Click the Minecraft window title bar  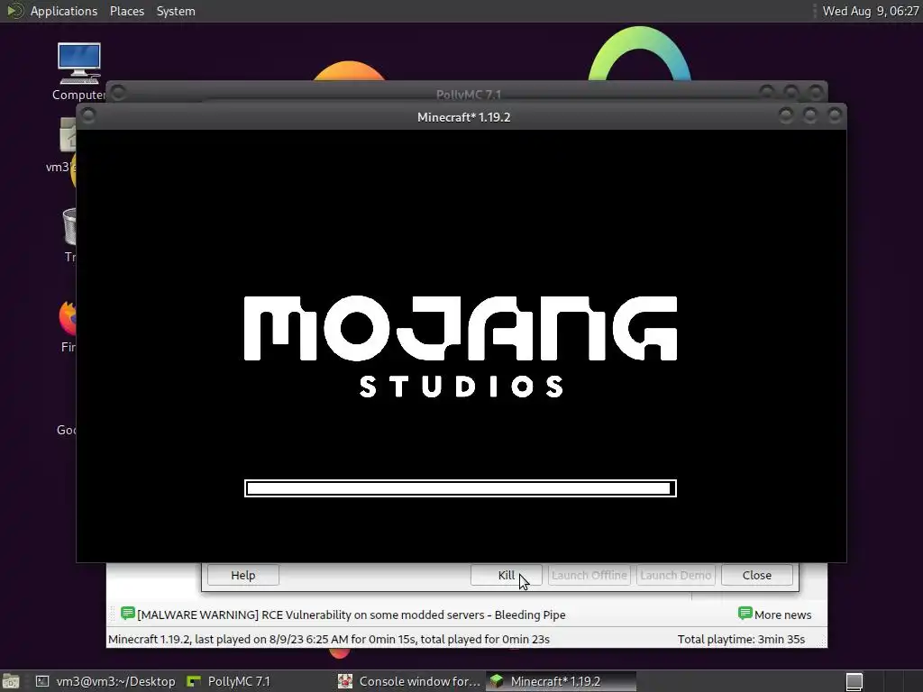tap(463, 117)
